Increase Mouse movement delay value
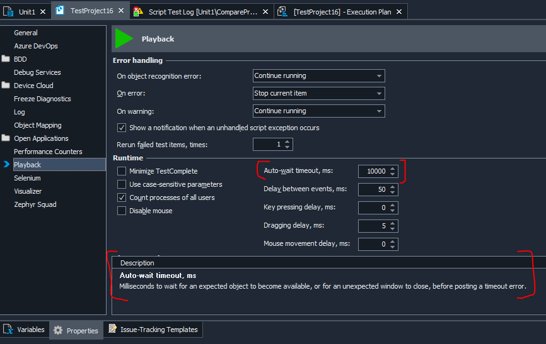546x344 pixels. coord(392,241)
